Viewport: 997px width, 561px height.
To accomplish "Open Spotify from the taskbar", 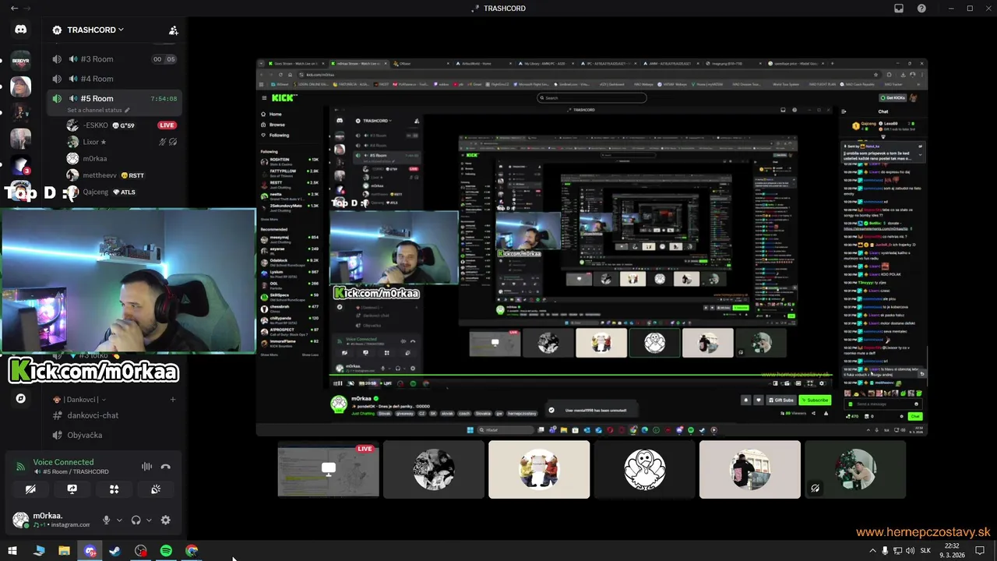I will click(166, 551).
